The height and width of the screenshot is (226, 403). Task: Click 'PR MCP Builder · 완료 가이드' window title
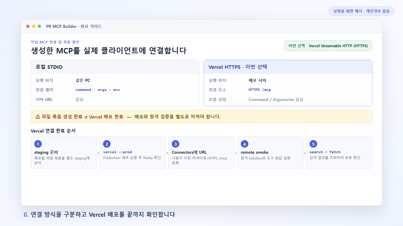74,26
